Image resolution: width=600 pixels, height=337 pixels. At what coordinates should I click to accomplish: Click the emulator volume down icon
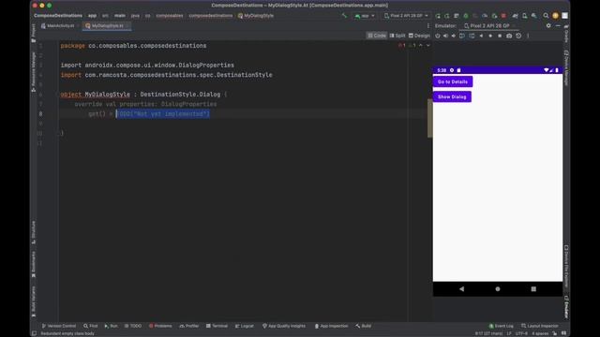click(454, 36)
